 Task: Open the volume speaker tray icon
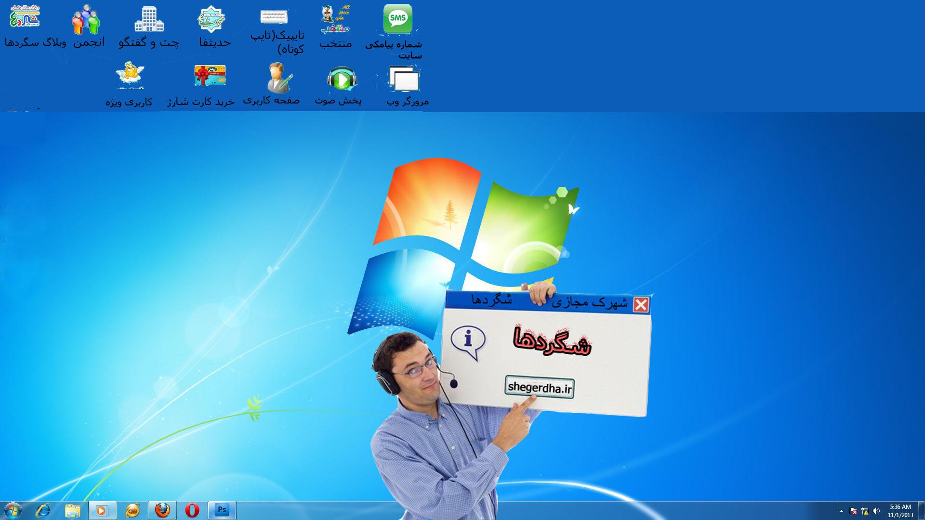[876, 511]
